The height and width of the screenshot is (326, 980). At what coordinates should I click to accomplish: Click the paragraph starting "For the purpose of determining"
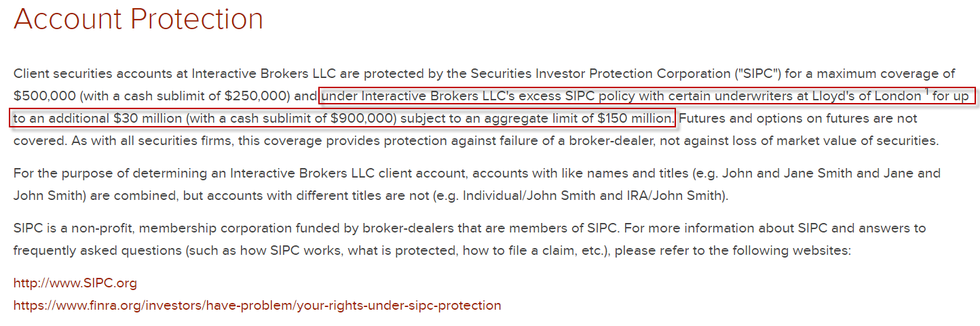click(477, 184)
